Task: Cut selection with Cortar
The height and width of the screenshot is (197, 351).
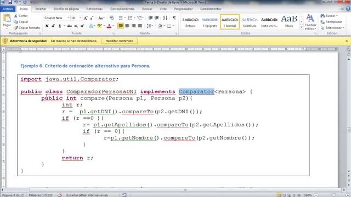Action: (x=21, y=16)
